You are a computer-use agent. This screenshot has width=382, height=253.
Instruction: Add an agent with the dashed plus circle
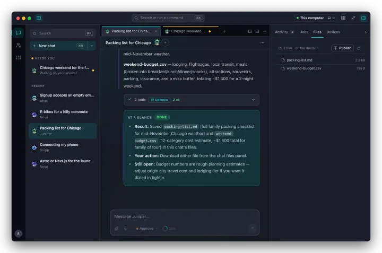[165, 42]
